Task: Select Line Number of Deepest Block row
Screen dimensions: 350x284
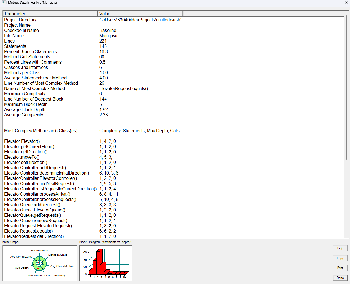Action: pyautogui.click(x=93, y=99)
